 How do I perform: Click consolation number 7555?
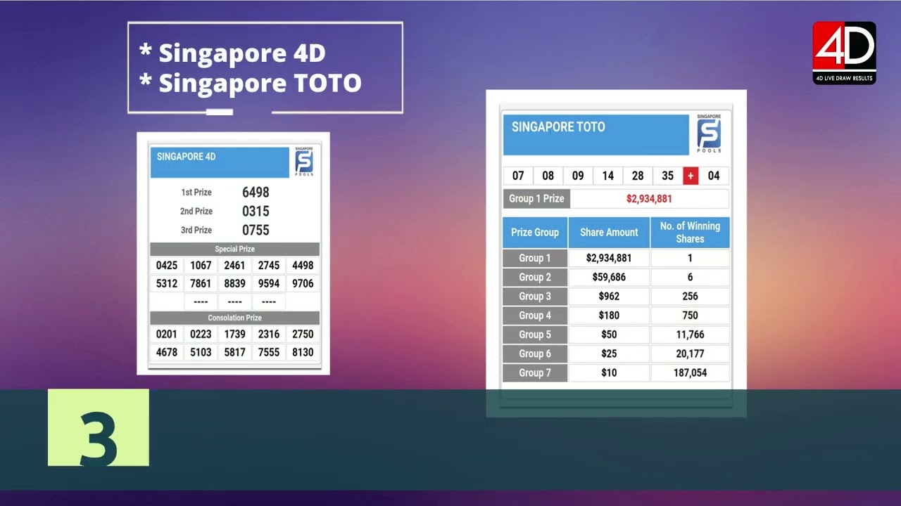[x=269, y=353]
